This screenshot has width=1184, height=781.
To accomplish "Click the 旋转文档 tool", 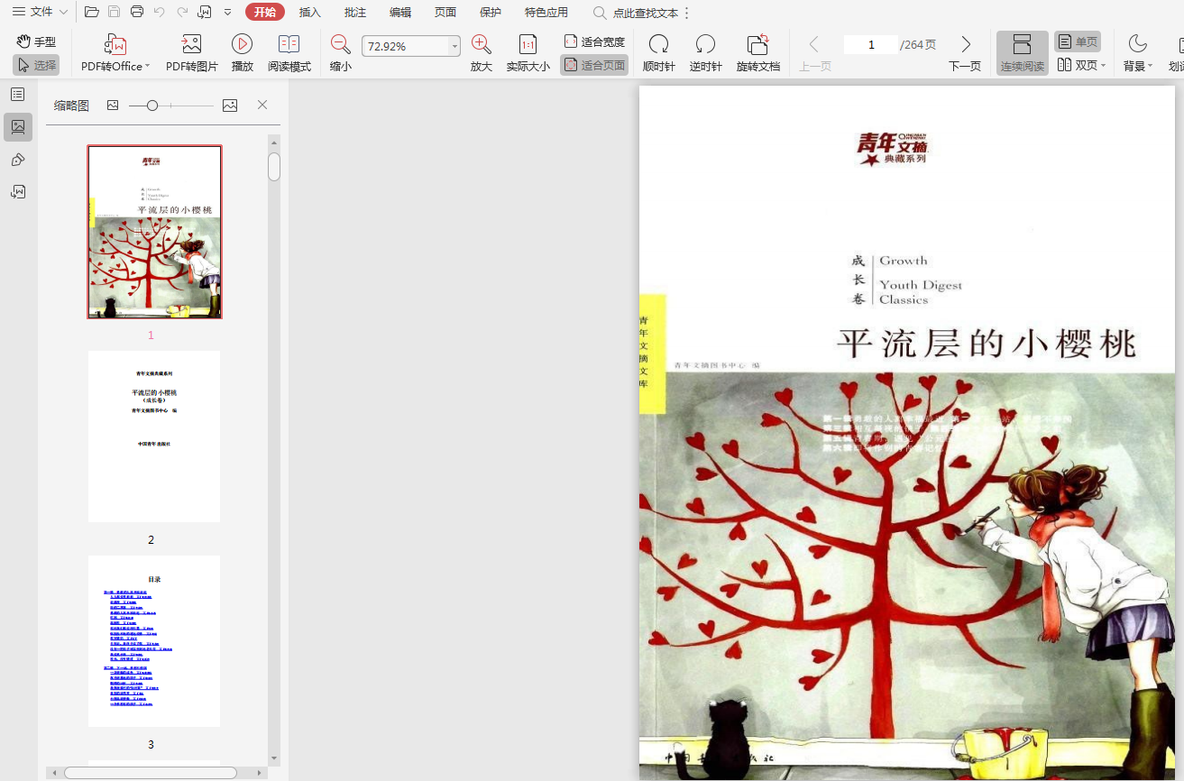I will point(758,54).
